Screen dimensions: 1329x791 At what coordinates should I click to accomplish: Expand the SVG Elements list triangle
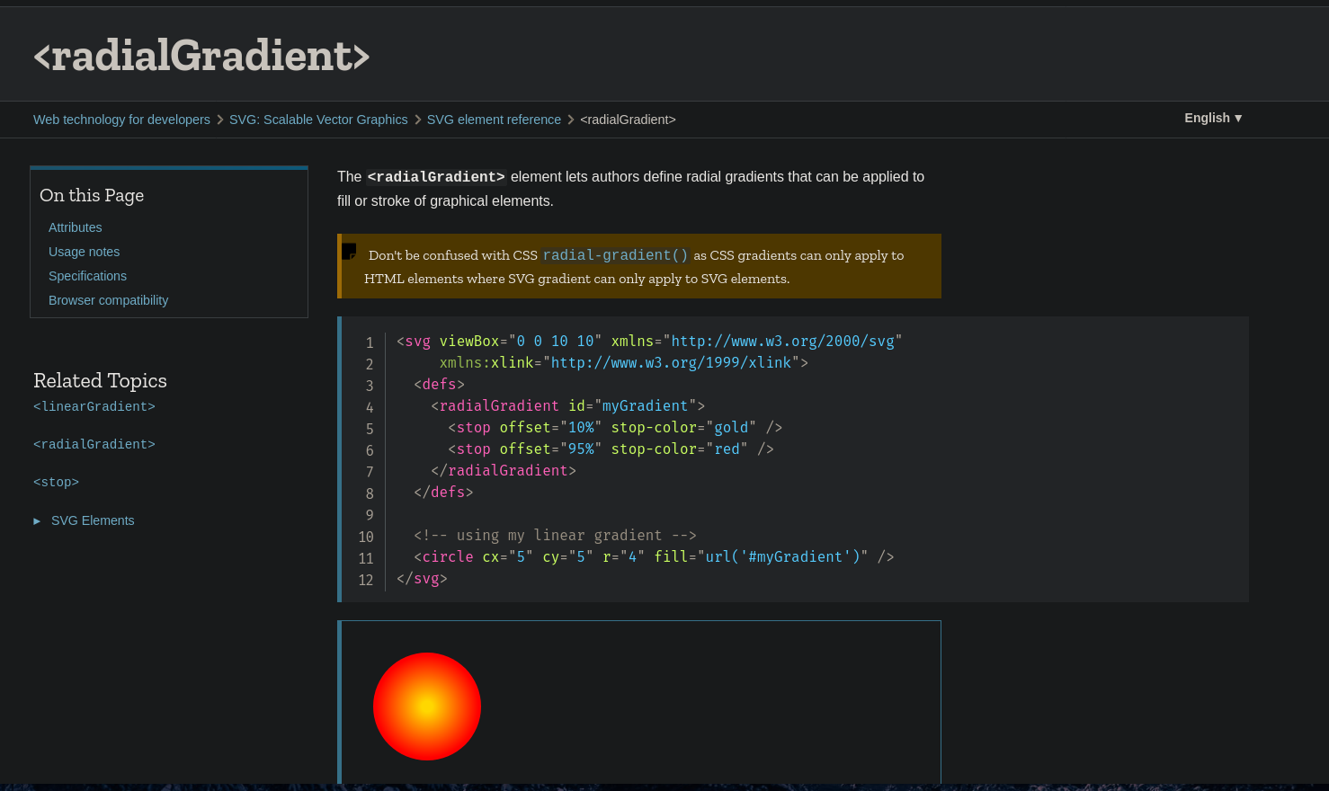tap(37, 521)
